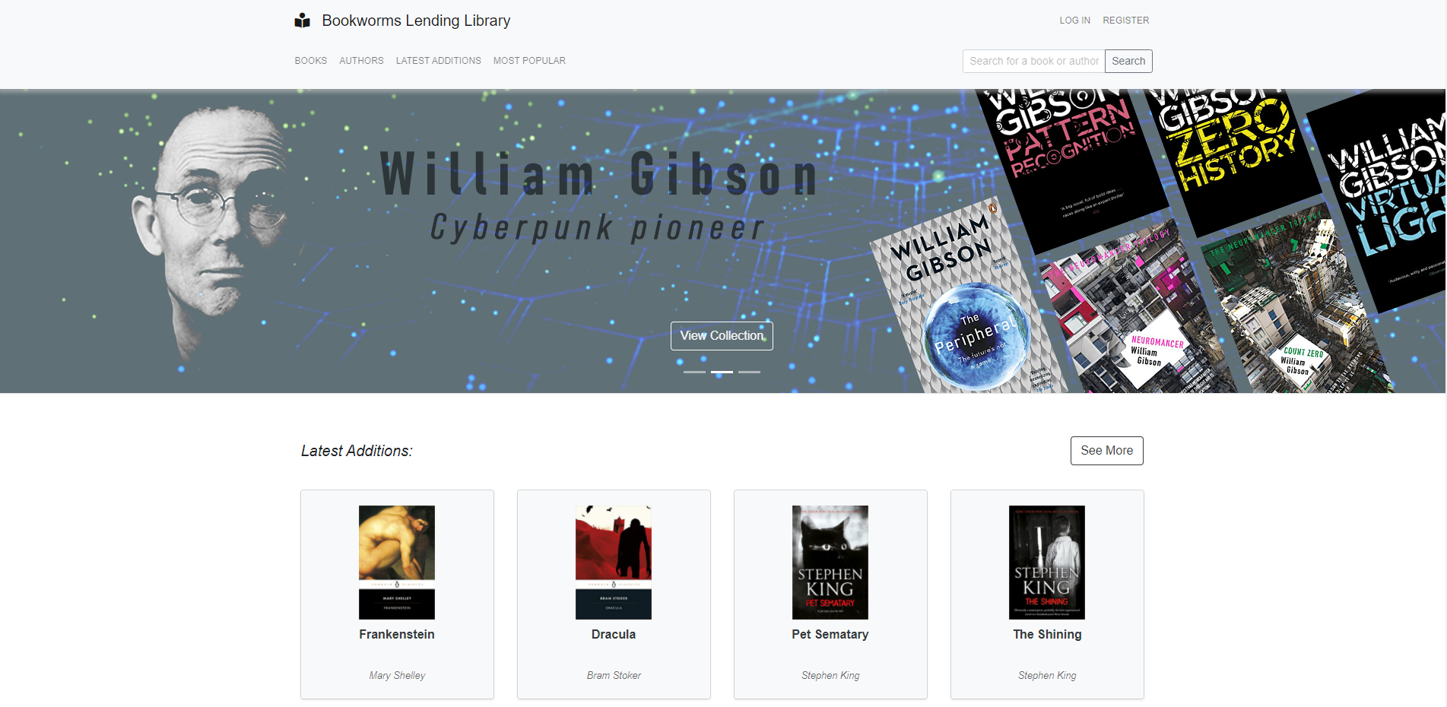
Task: Focus the book or author search field
Action: pyautogui.click(x=1034, y=61)
